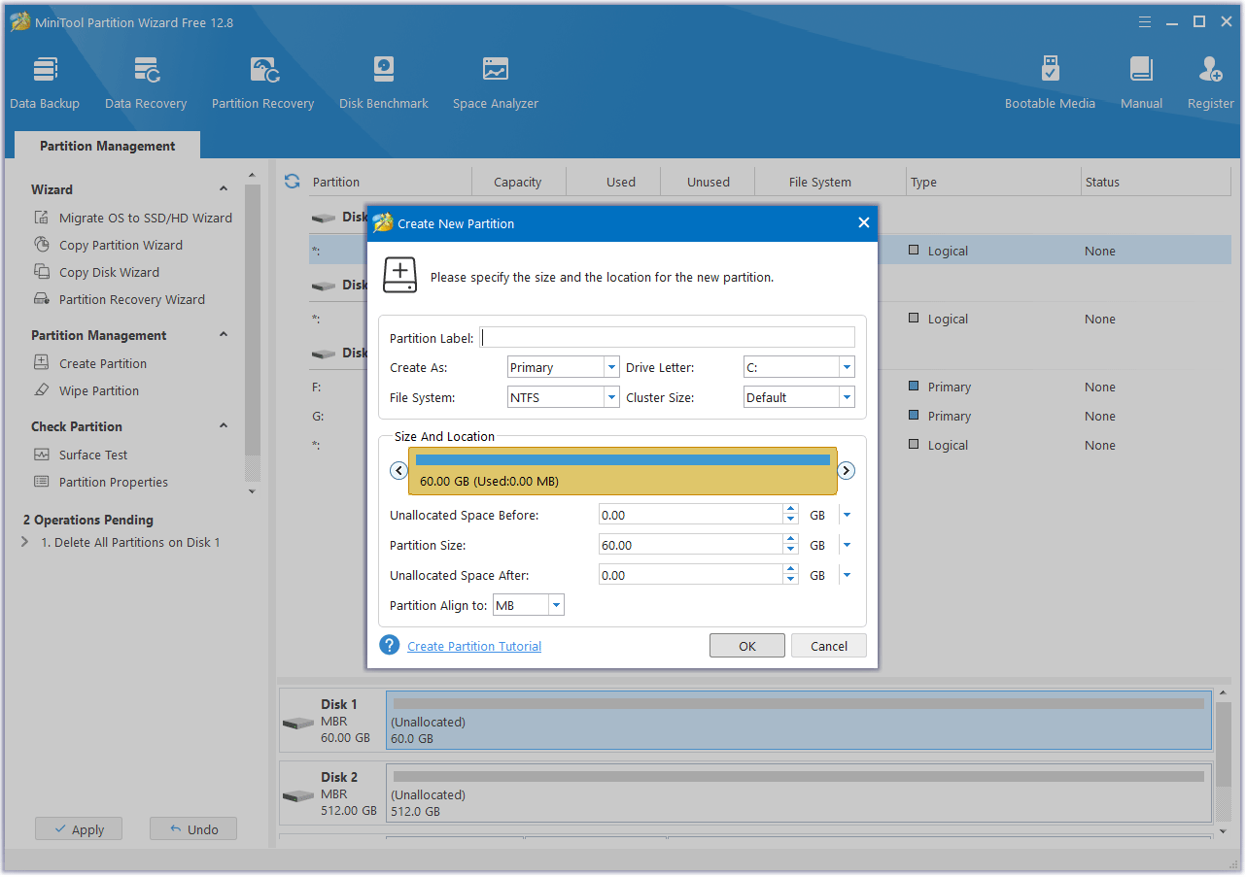Change unit for Unallocated Space After
Image resolution: width=1246 pixels, height=877 pixels.
(x=847, y=576)
